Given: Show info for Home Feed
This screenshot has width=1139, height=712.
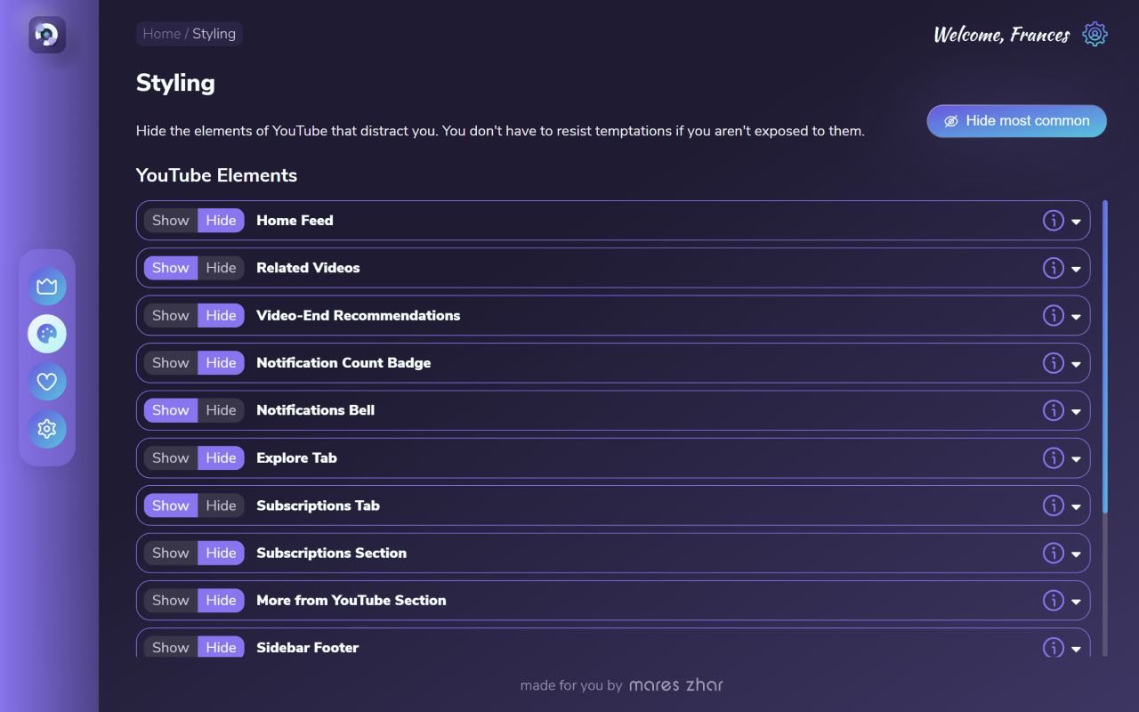Looking at the screenshot, I should [1054, 221].
